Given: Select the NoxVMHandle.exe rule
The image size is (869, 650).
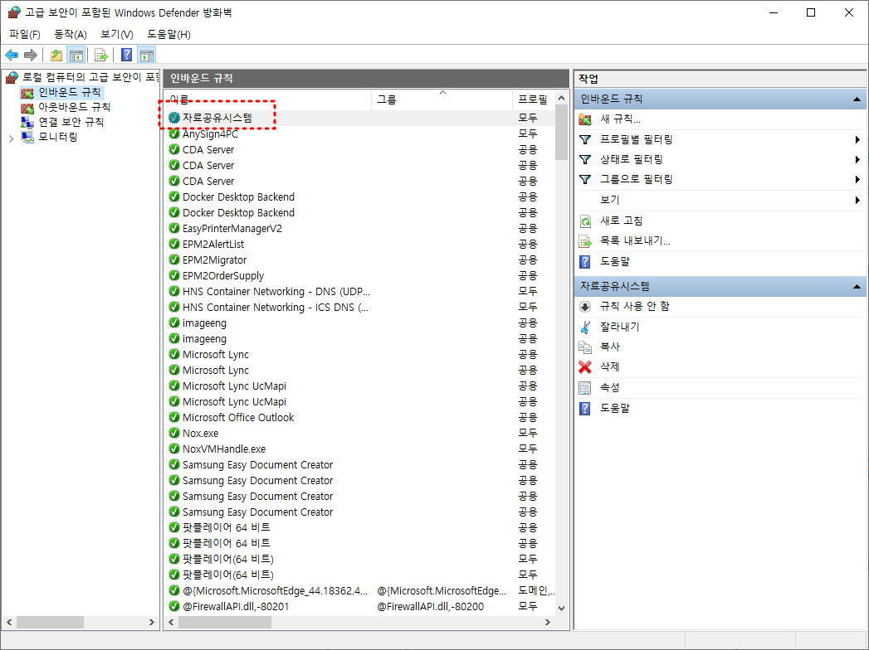Looking at the screenshot, I should click(x=360, y=449).
